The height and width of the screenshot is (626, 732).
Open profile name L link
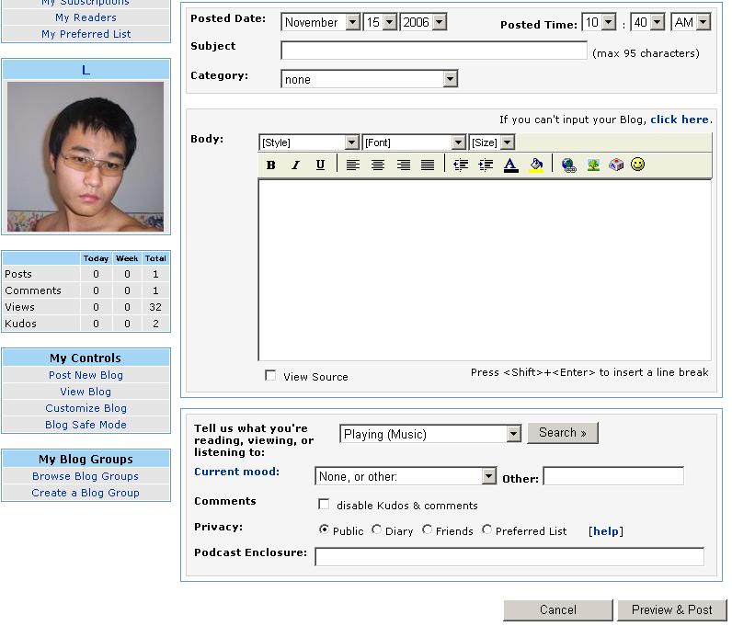[x=86, y=70]
